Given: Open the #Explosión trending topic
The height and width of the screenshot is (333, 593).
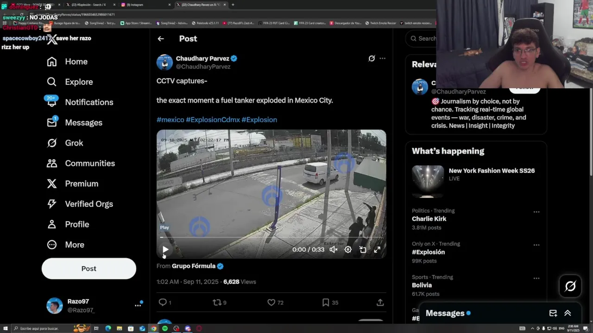Looking at the screenshot, I should (428, 252).
